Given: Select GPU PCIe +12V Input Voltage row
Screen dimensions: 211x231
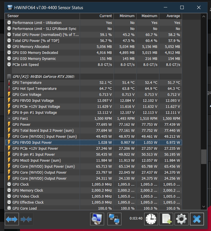Looking at the screenshot, I should 94,106.
